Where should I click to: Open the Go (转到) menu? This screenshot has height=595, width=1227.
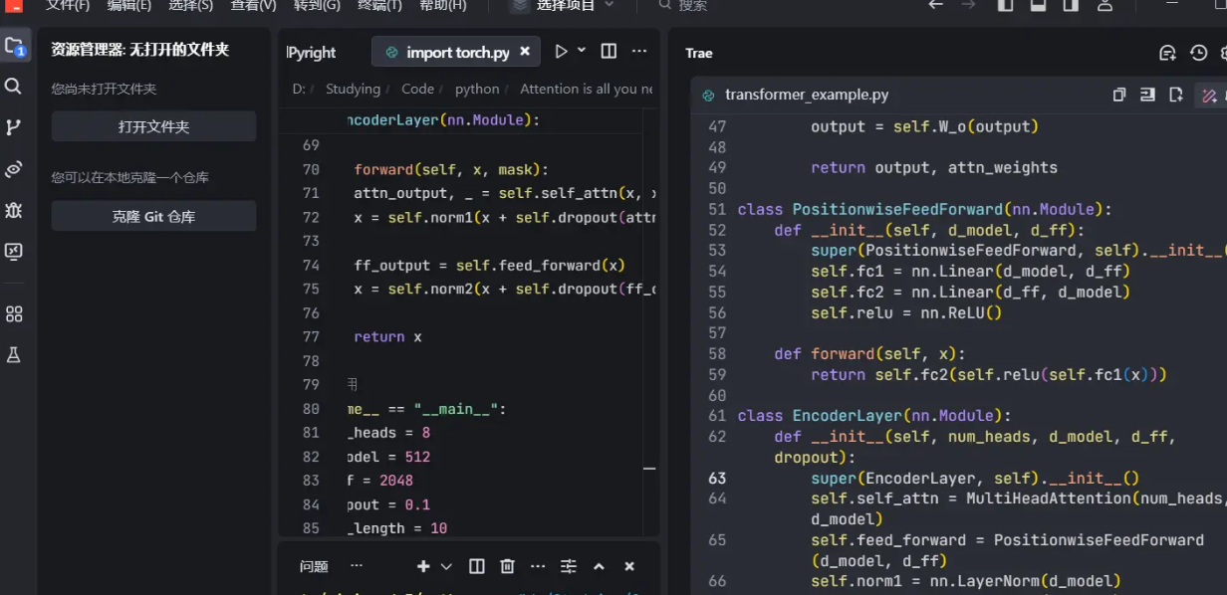pyautogui.click(x=317, y=5)
